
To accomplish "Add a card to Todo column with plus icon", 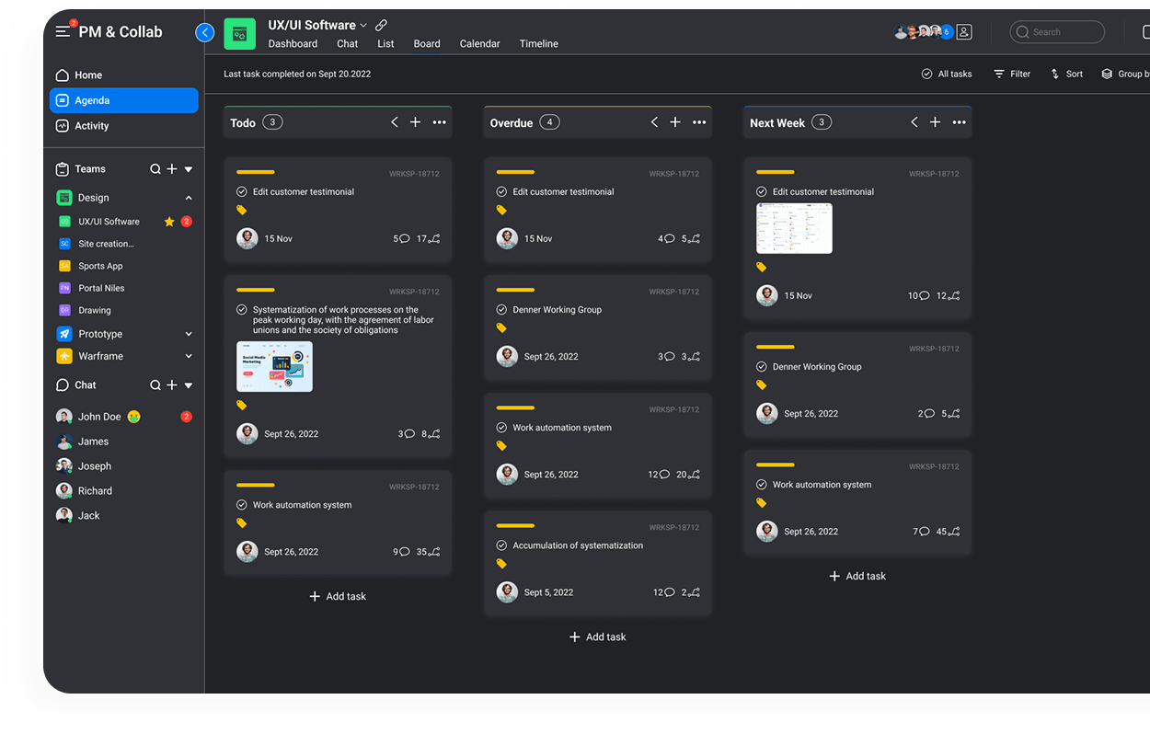I will (x=415, y=122).
